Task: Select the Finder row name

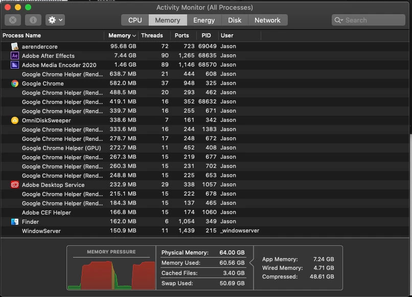Action: 31,222
